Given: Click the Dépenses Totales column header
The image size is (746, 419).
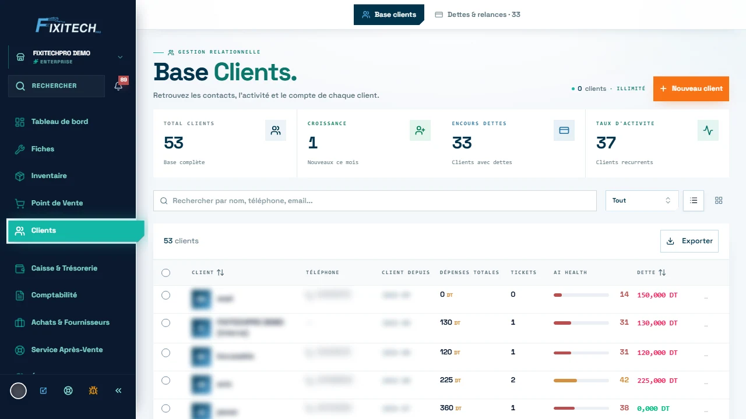Looking at the screenshot, I should (x=469, y=272).
